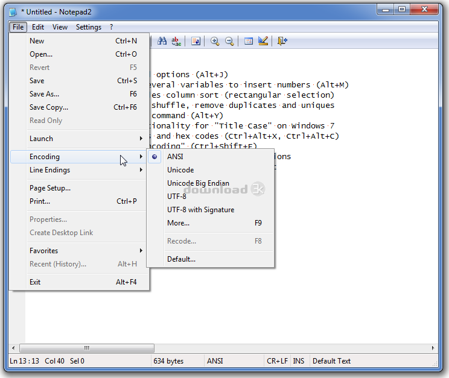Click Print... menu entry
Viewport: 449px width, 378px height.
tap(79, 201)
